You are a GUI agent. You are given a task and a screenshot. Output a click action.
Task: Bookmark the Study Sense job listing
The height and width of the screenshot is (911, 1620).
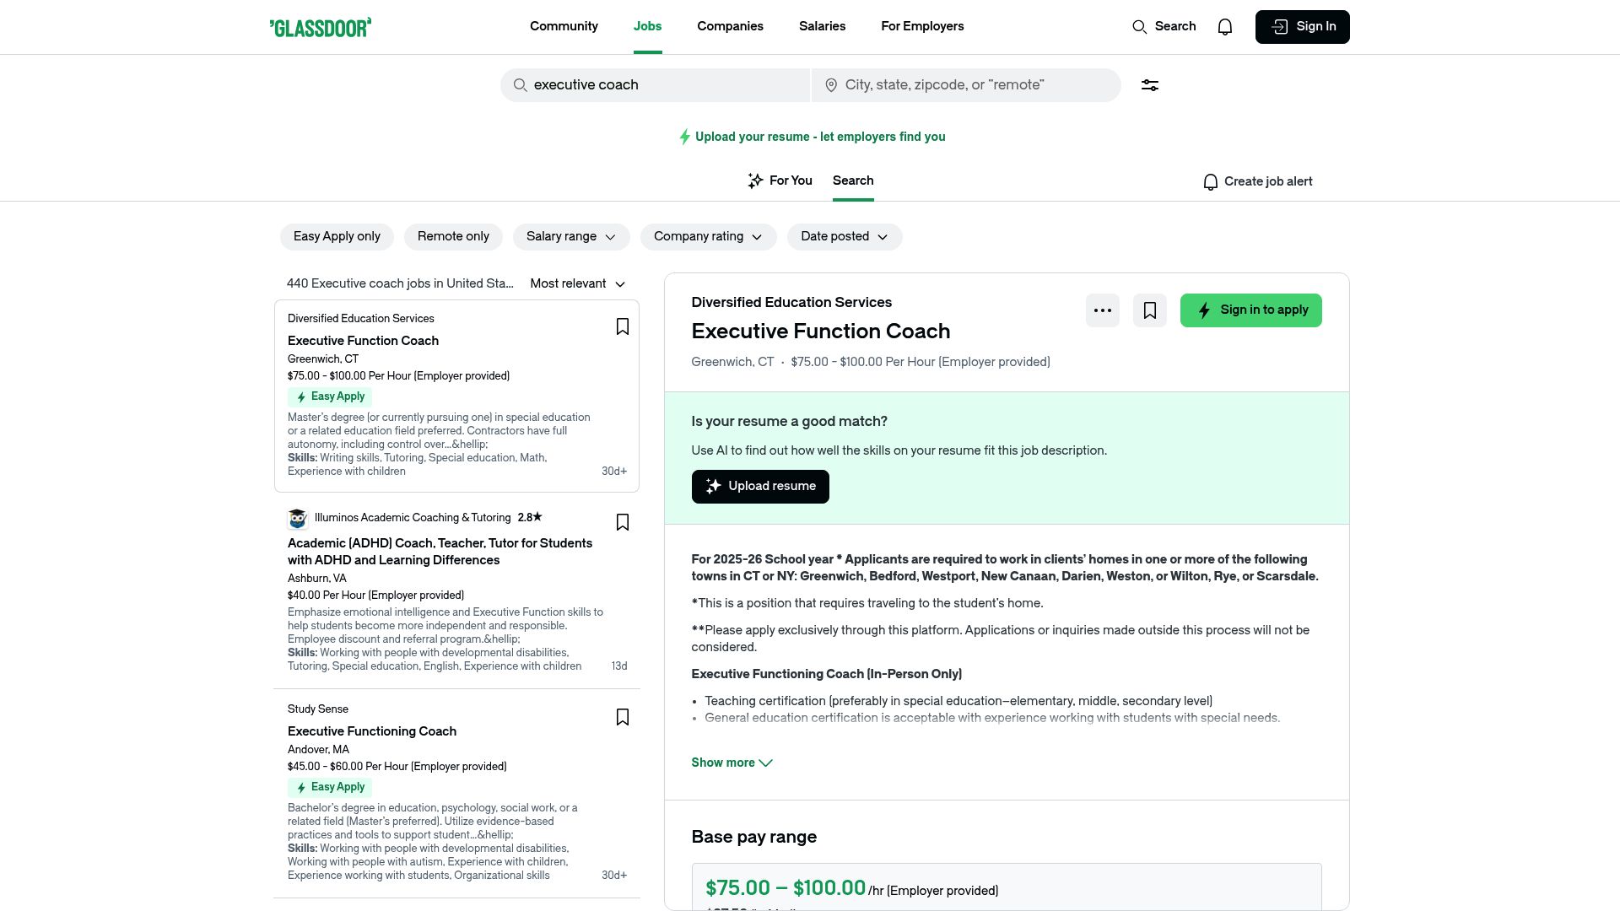tap(623, 717)
